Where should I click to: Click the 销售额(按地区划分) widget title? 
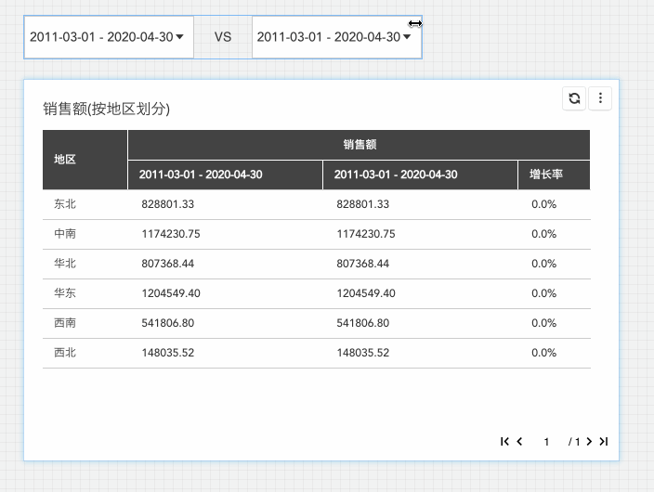106,109
